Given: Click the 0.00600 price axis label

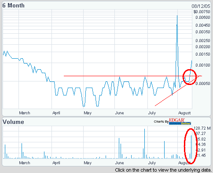Looking at the screenshot, I should coord(203,18).
